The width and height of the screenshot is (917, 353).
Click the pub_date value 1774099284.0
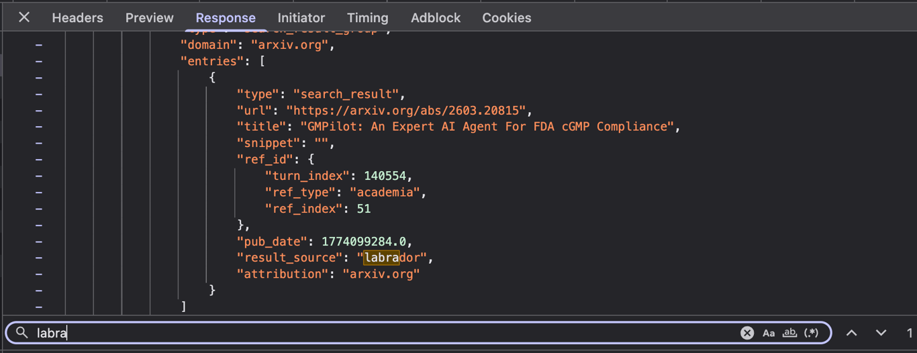tap(363, 242)
